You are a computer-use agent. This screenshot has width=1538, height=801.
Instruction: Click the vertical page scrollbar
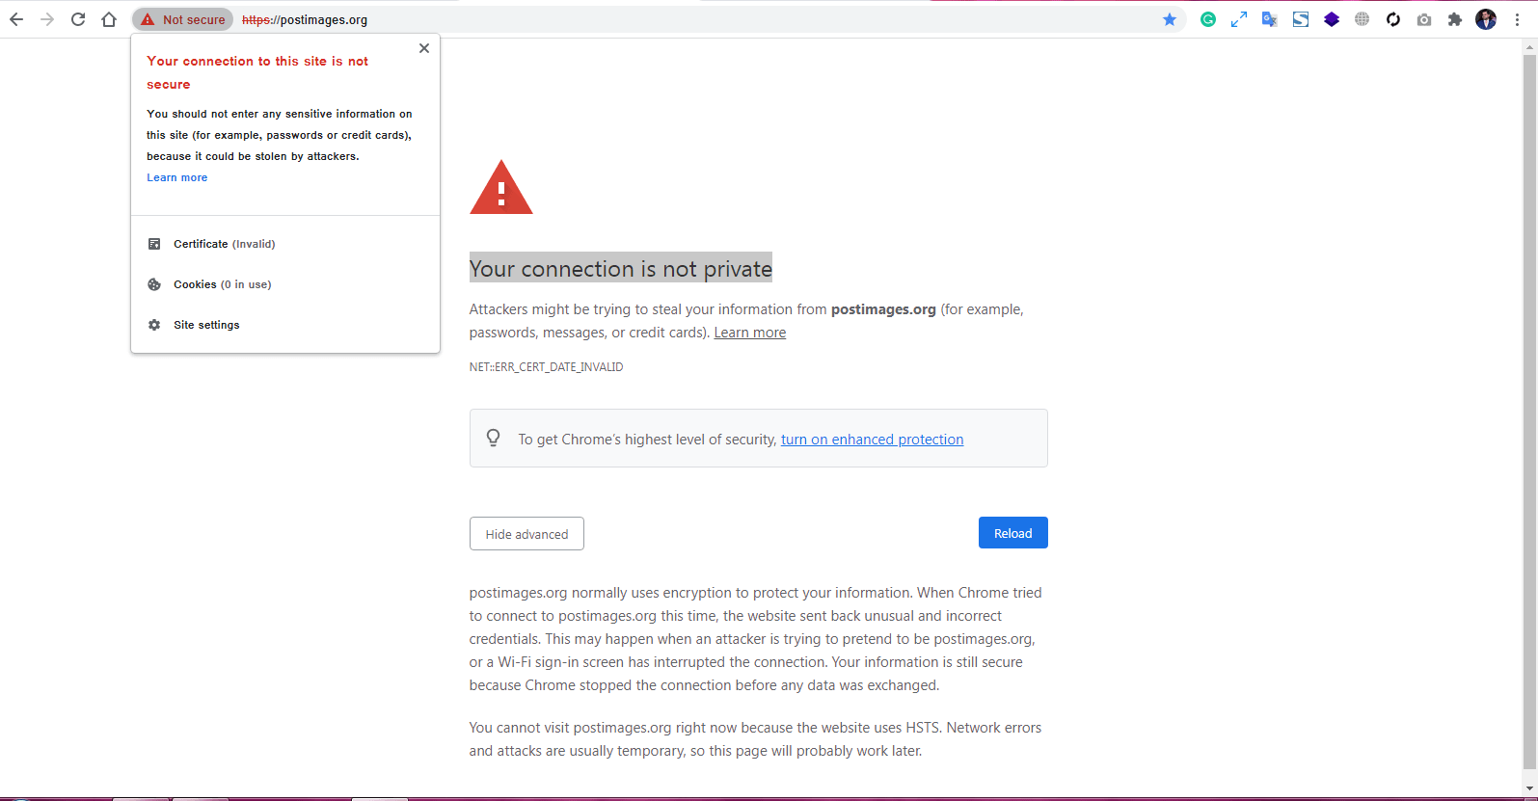tap(1529, 410)
